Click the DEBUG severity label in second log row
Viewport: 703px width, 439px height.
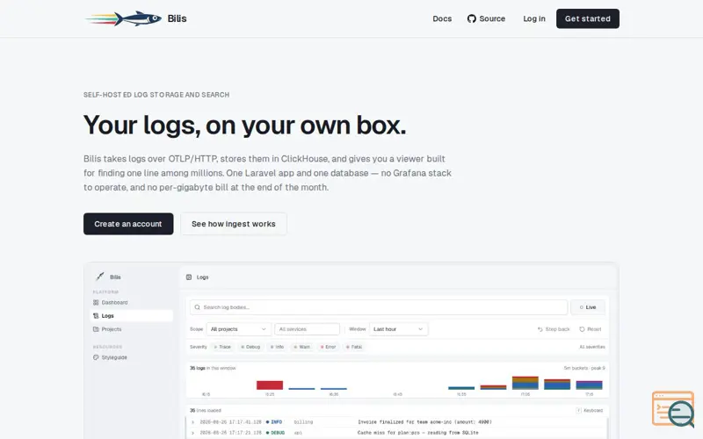[278, 433]
